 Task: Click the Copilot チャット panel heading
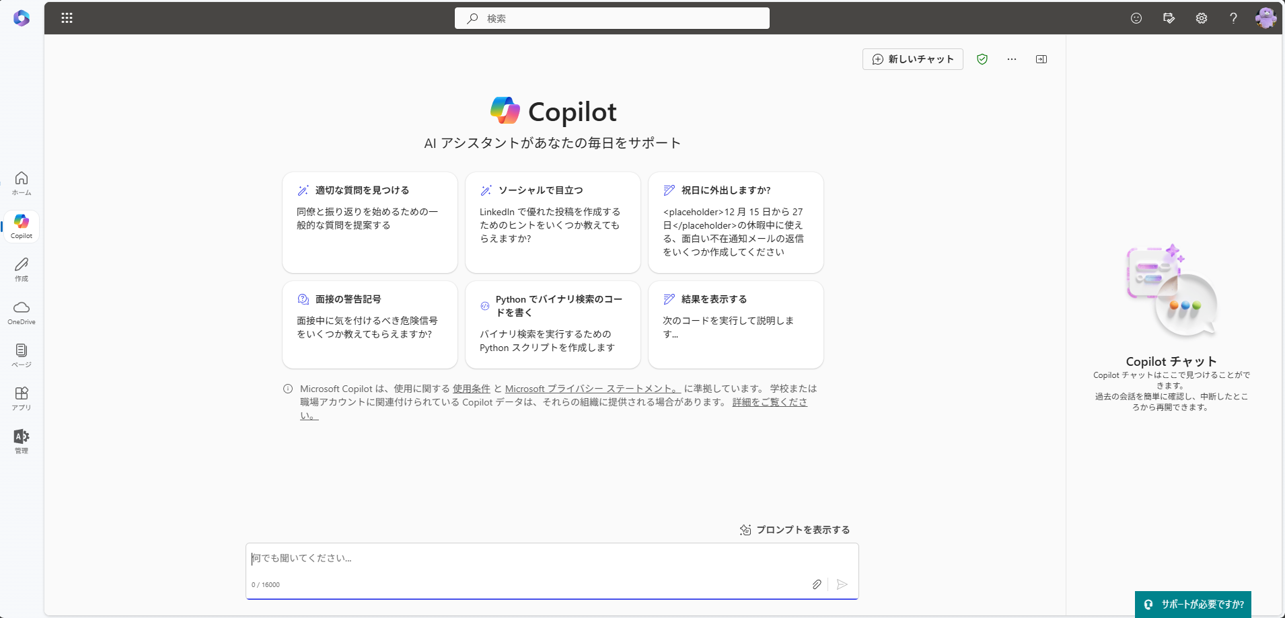click(1171, 362)
